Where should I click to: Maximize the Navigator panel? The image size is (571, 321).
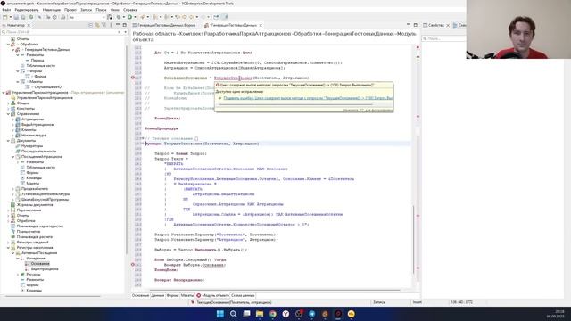(125, 25)
